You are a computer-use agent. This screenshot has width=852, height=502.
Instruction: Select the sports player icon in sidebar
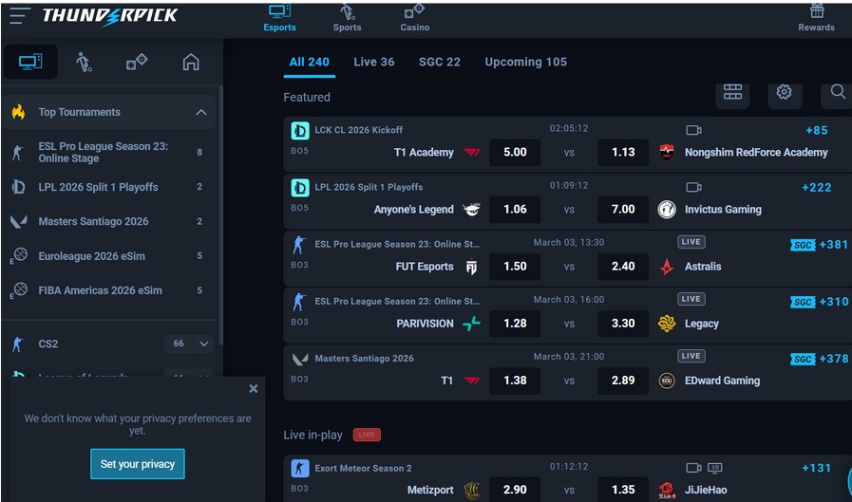point(84,62)
